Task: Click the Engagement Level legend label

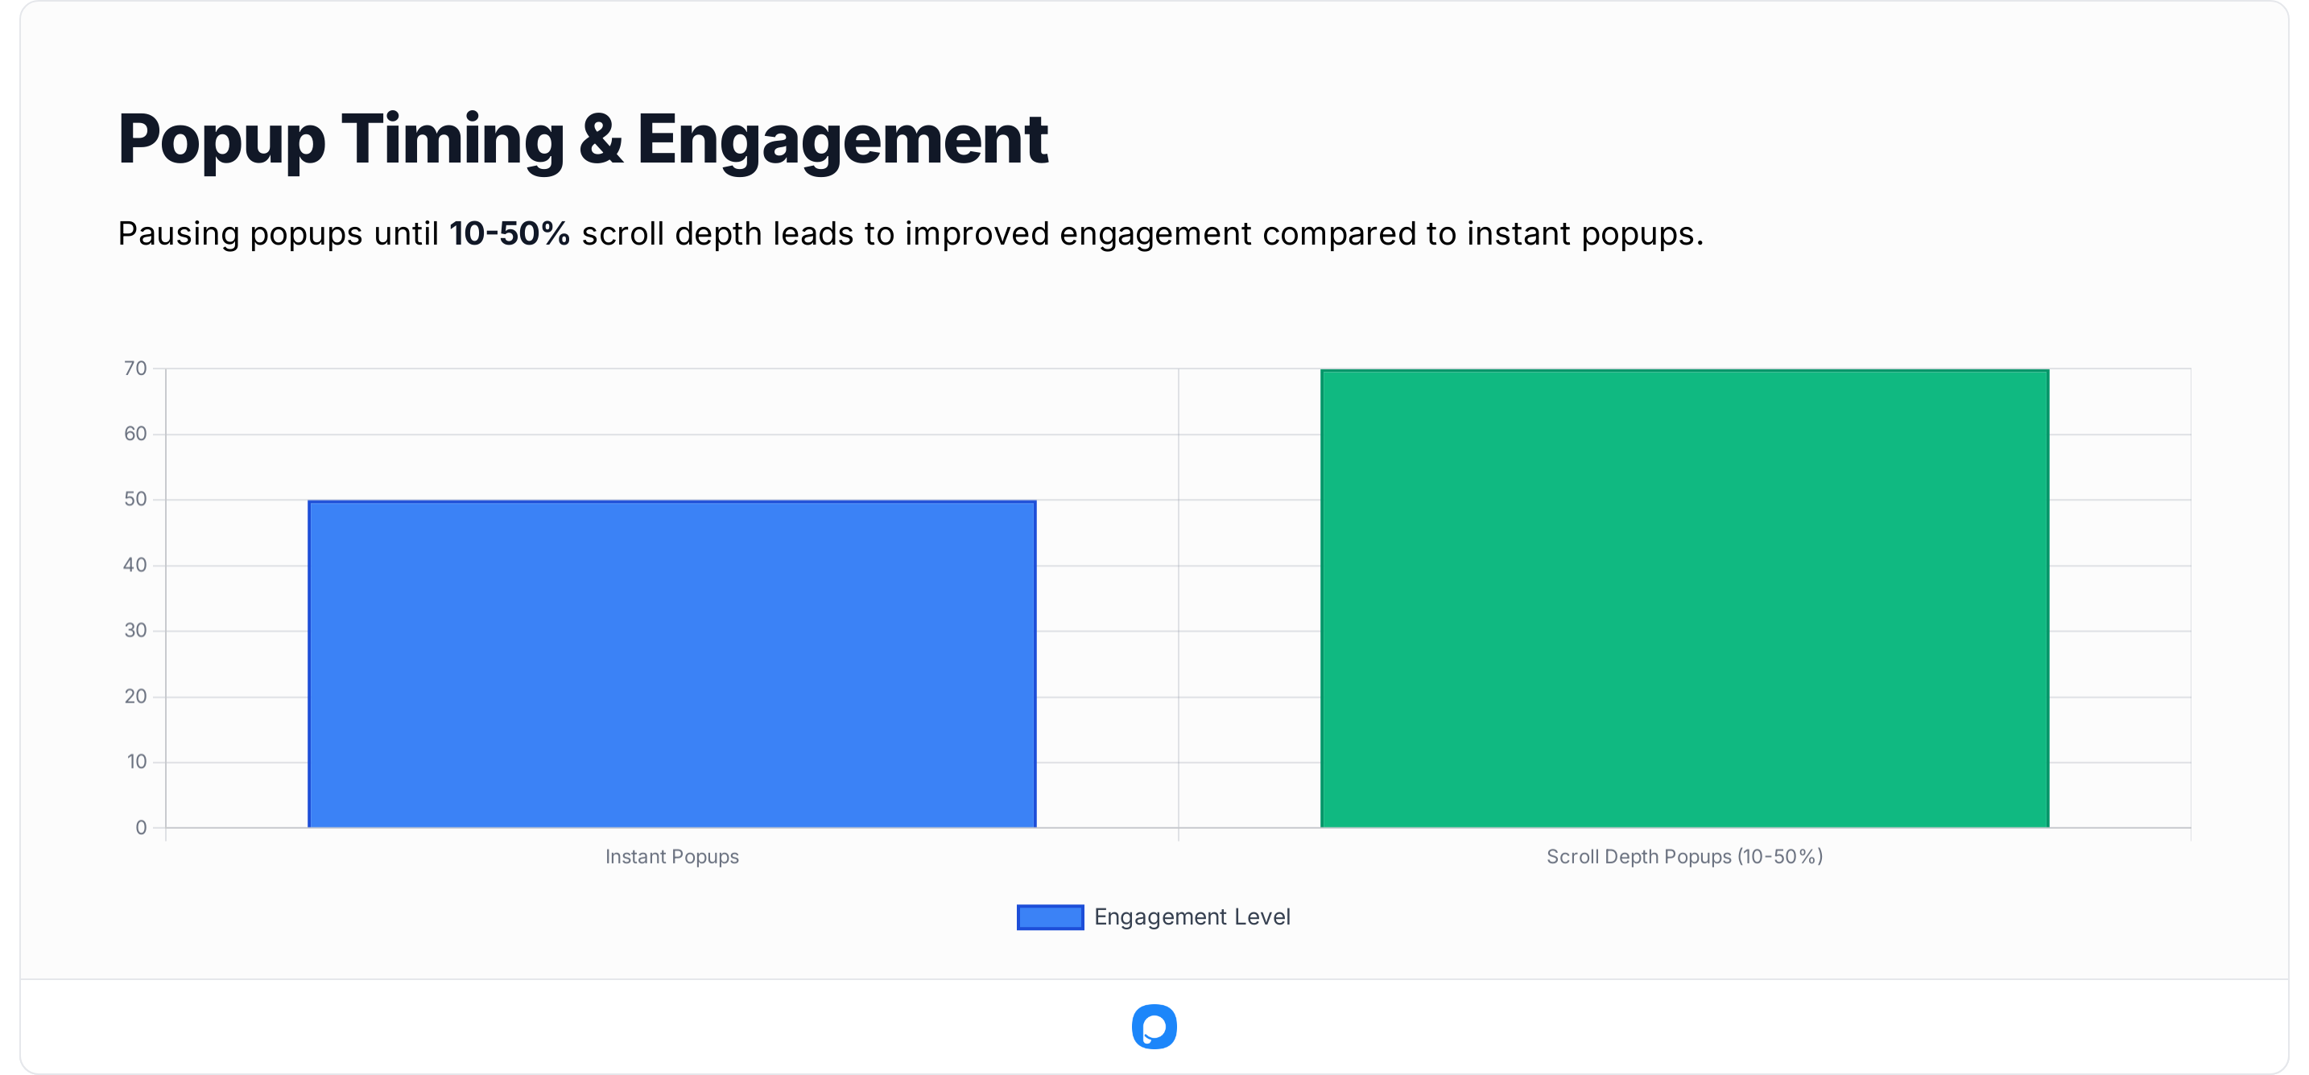Action: [1192, 917]
